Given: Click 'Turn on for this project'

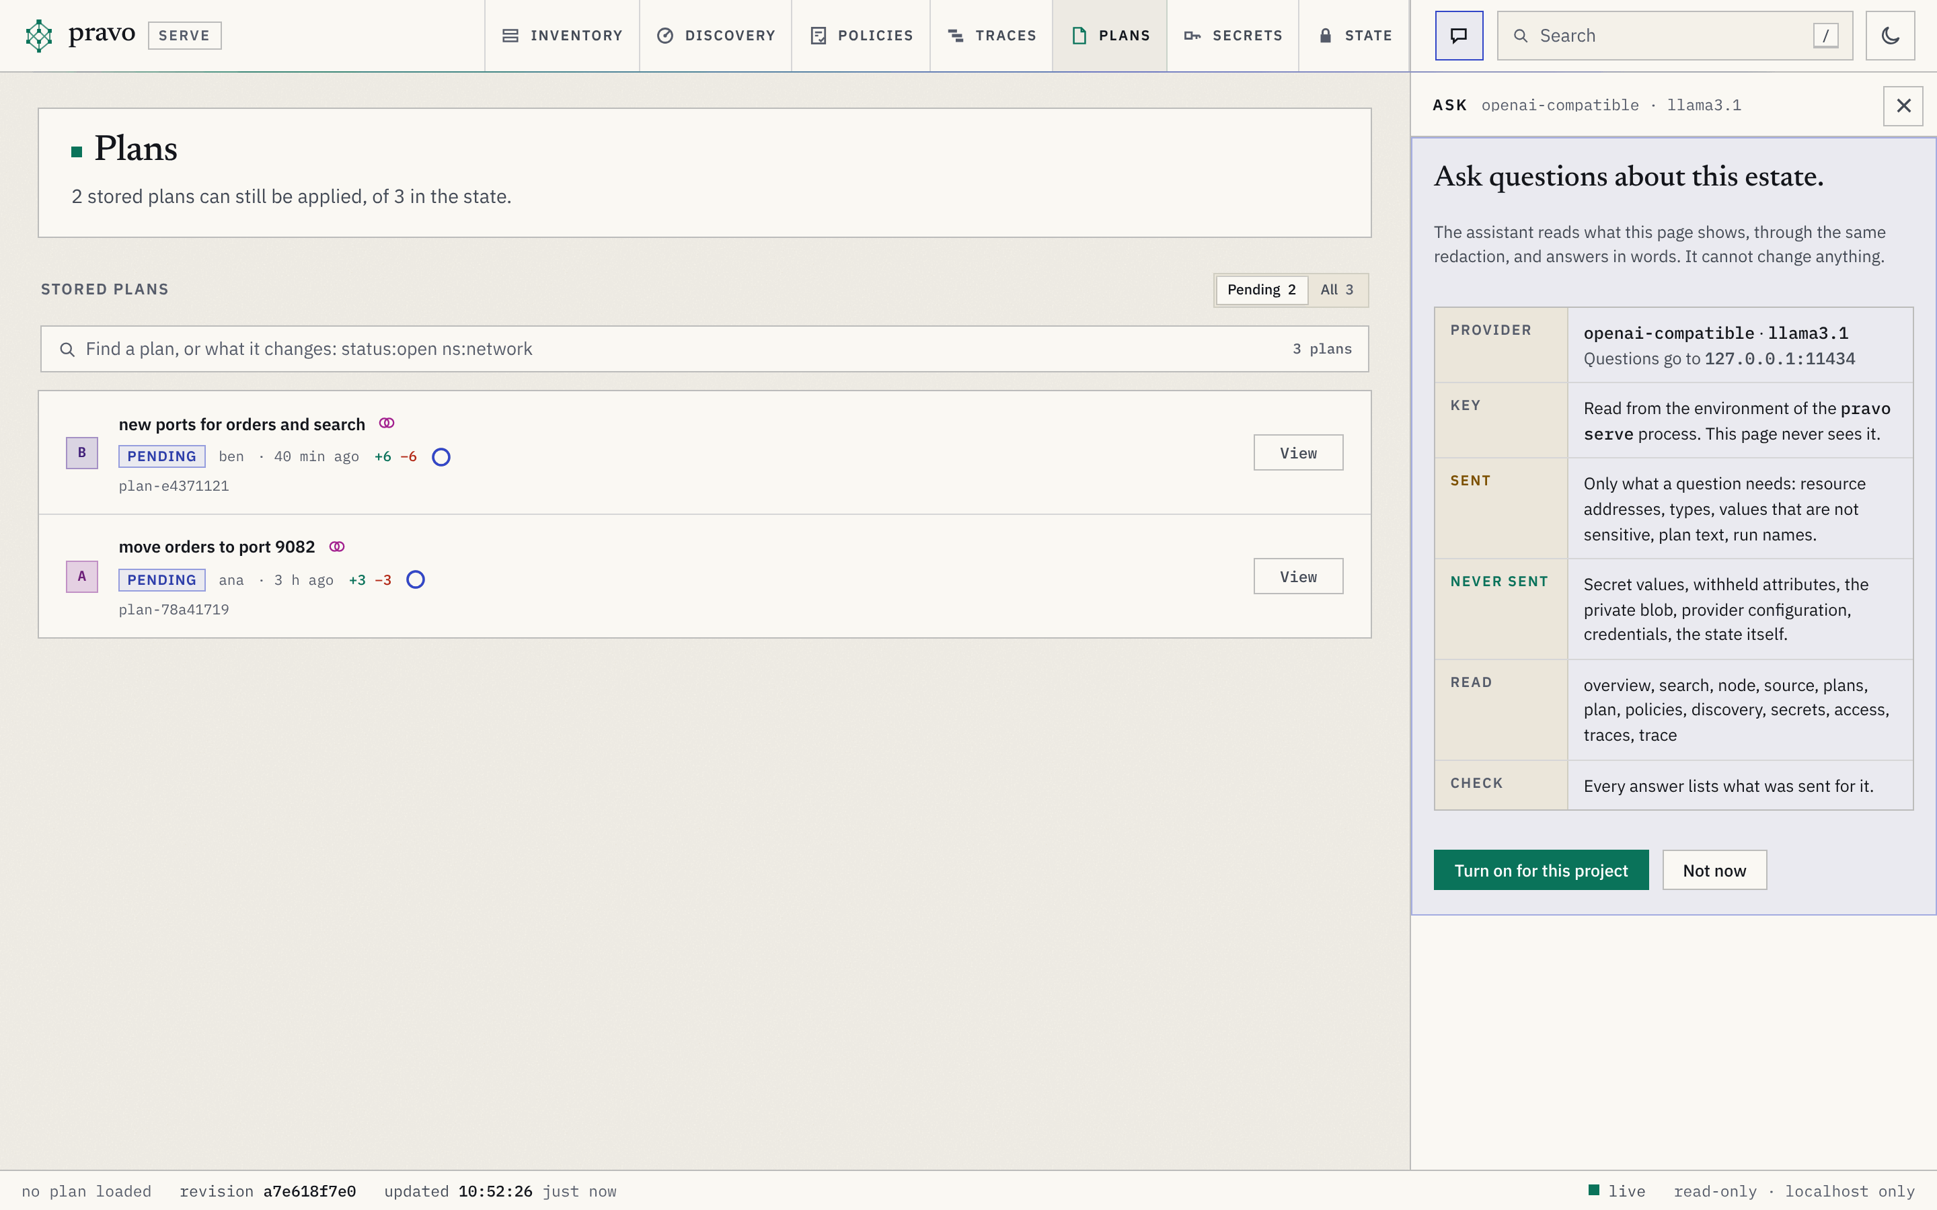Looking at the screenshot, I should (1541, 870).
